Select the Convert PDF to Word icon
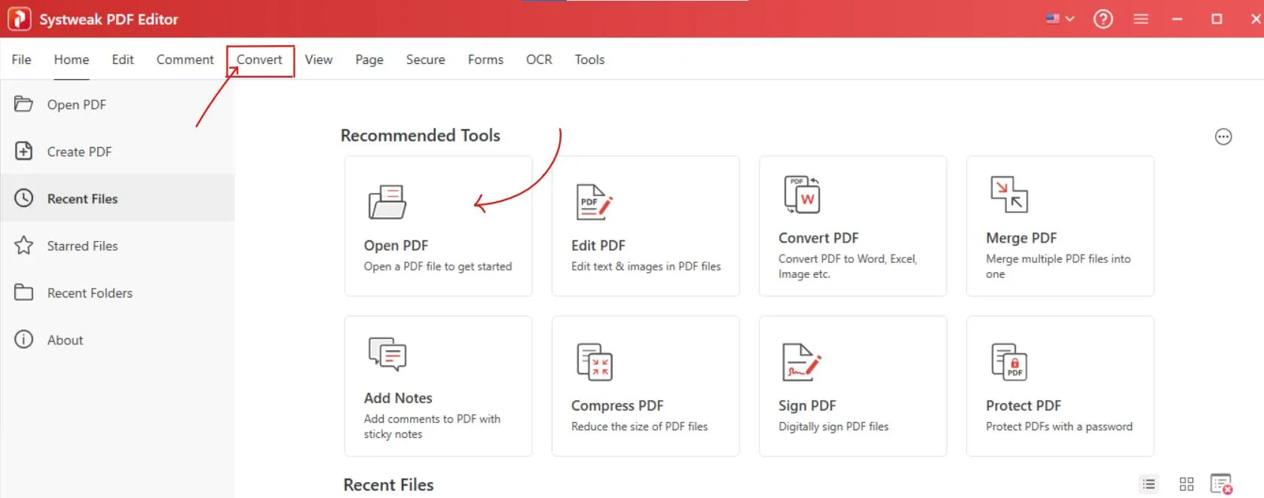This screenshot has height=498, width=1264. click(802, 194)
